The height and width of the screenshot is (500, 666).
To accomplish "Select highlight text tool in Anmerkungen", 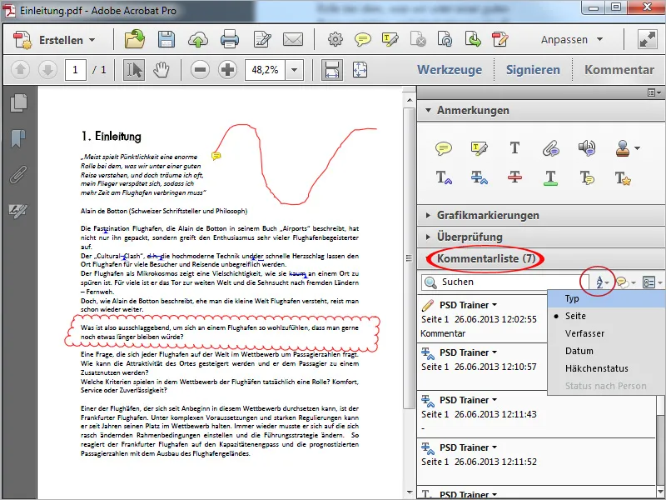I will click(480, 148).
